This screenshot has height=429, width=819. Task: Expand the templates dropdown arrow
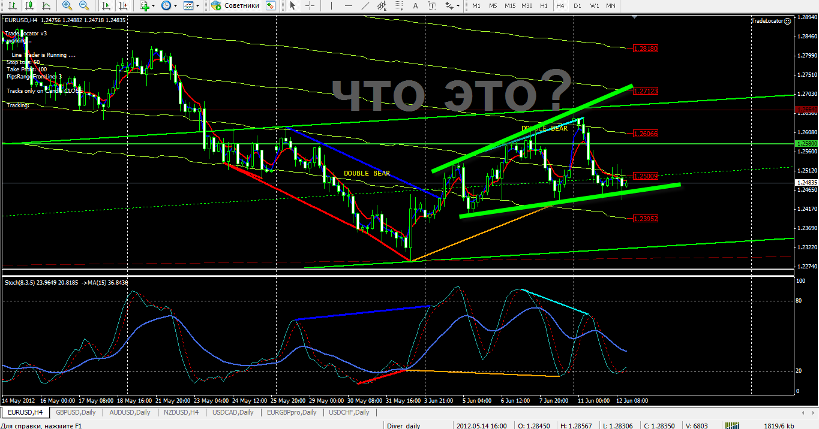click(198, 5)
